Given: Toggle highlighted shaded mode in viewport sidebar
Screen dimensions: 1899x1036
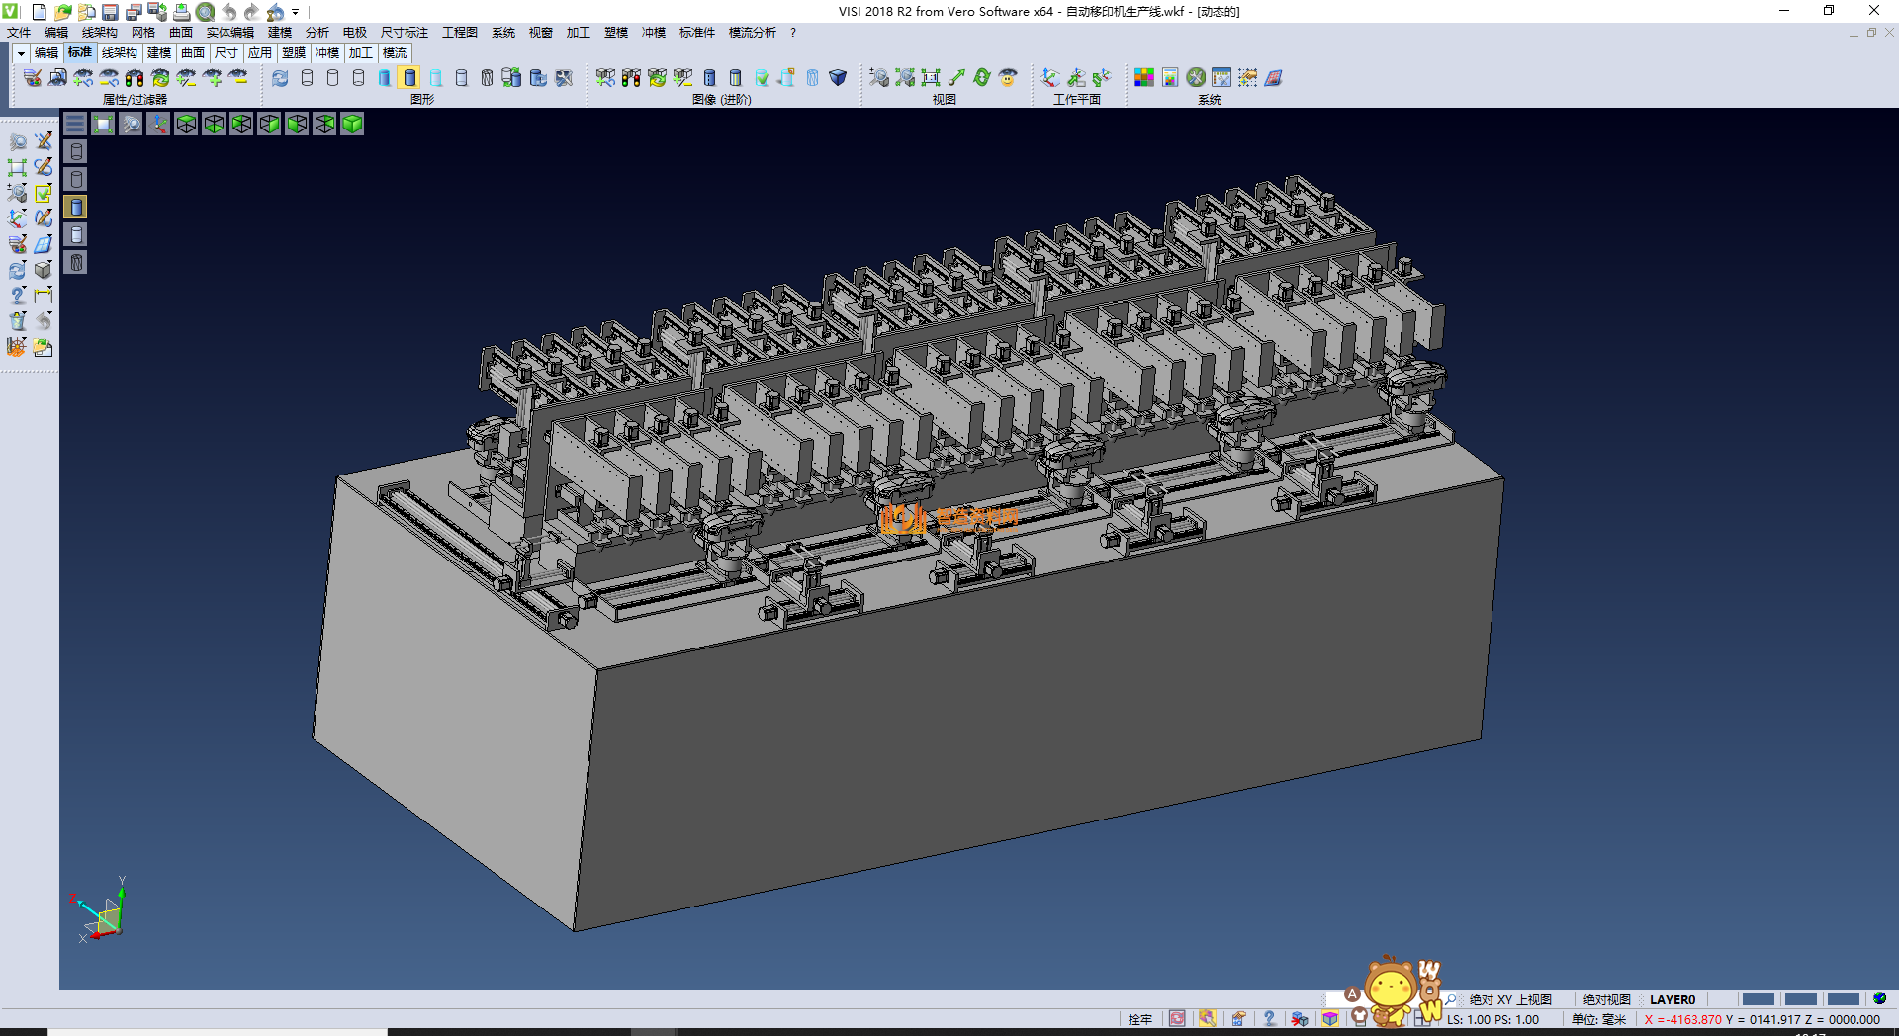Looking at the screenshot, I should [76, 207].
